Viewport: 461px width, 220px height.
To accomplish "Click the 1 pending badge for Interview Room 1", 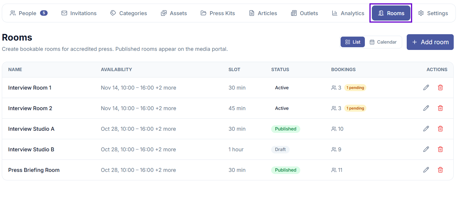I will [x=355, y=88].
